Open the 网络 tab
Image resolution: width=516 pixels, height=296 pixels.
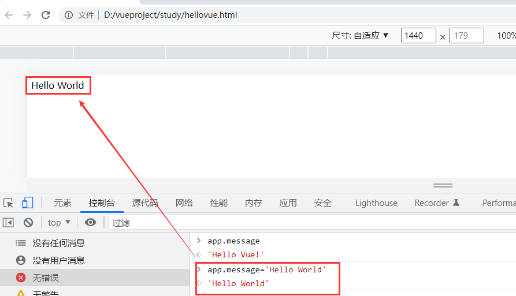click(184, 203)
